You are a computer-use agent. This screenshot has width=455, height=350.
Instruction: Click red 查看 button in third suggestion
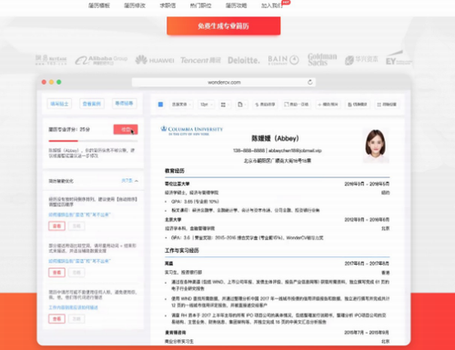pyautogui.click(x=56, y=319)
